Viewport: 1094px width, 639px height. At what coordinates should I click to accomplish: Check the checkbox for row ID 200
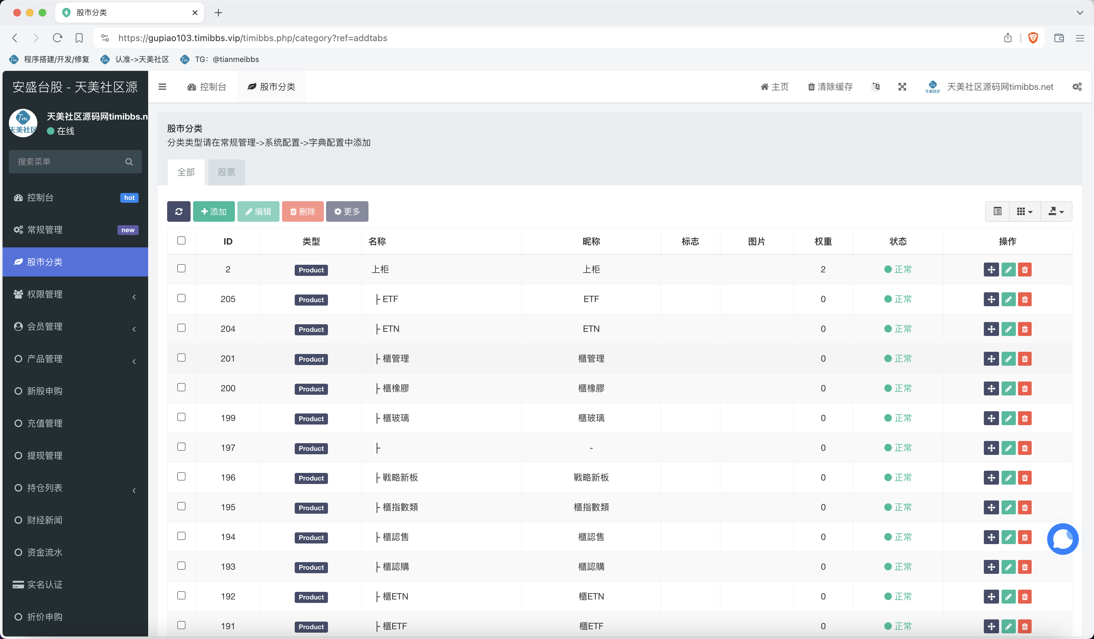tap(181, 388)
